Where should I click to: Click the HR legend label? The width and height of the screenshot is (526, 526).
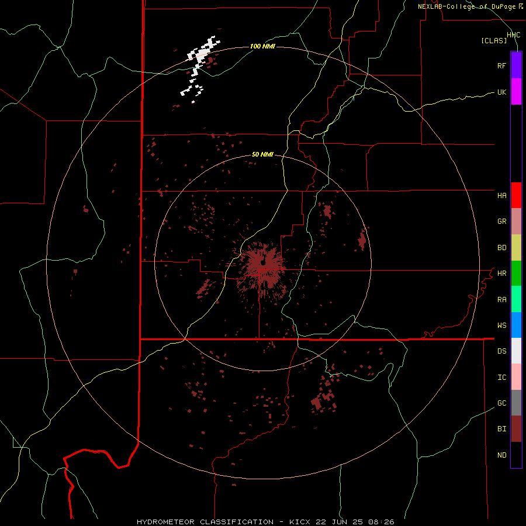tap(501, 274)
